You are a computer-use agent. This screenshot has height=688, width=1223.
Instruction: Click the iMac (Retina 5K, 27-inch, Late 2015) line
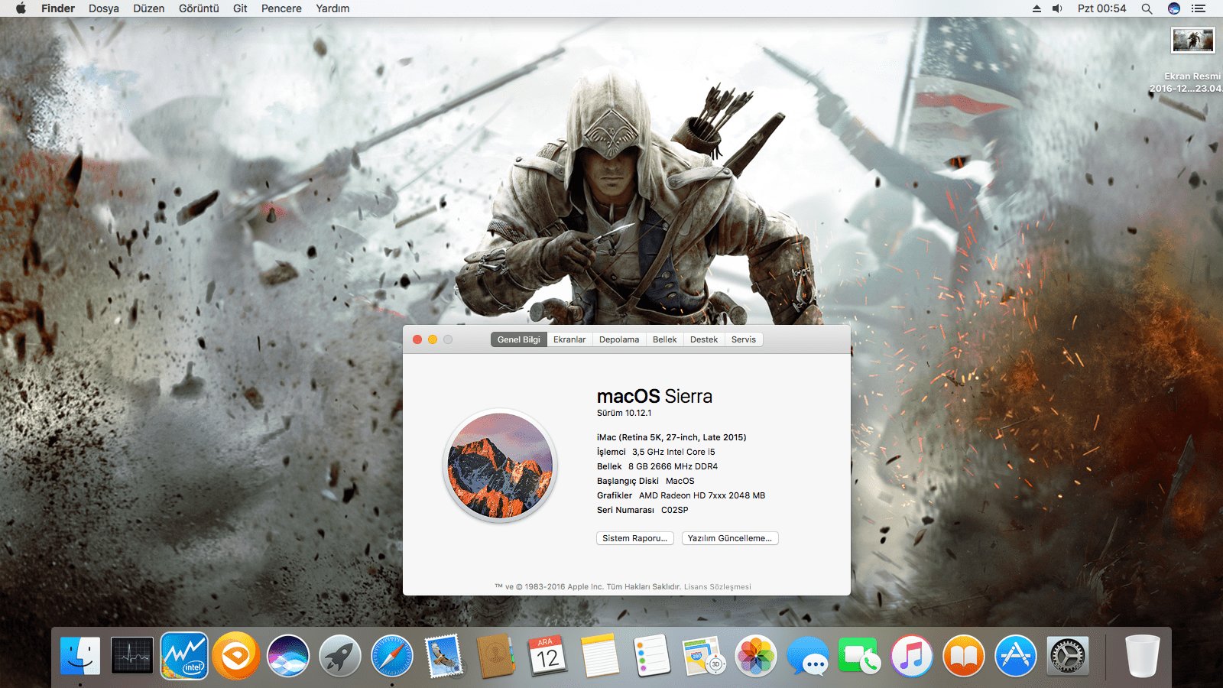click(672, 437)
